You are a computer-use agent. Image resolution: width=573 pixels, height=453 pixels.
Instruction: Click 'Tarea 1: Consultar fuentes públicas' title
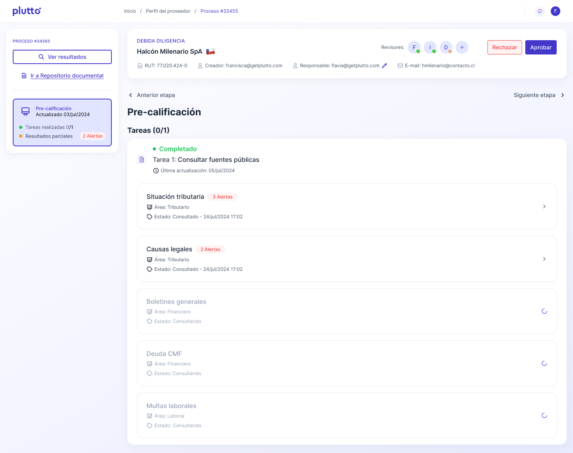pos(206,159)
